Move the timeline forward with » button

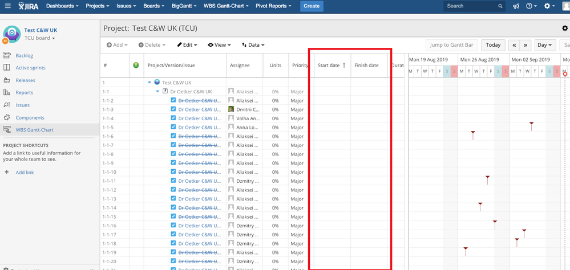525,45
